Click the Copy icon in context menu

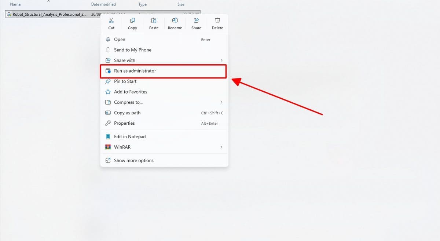pyautogui.click(x=132, y=21)
